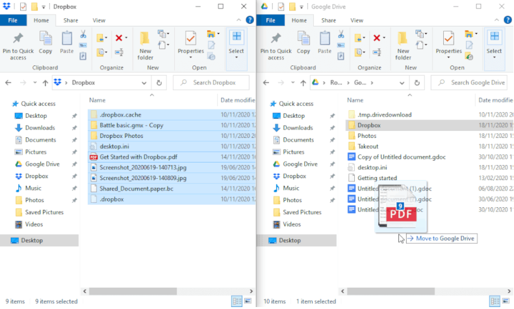
Task: Click the Copy icon in Google Drive window ribbon
Action: [x=303, y=43]
